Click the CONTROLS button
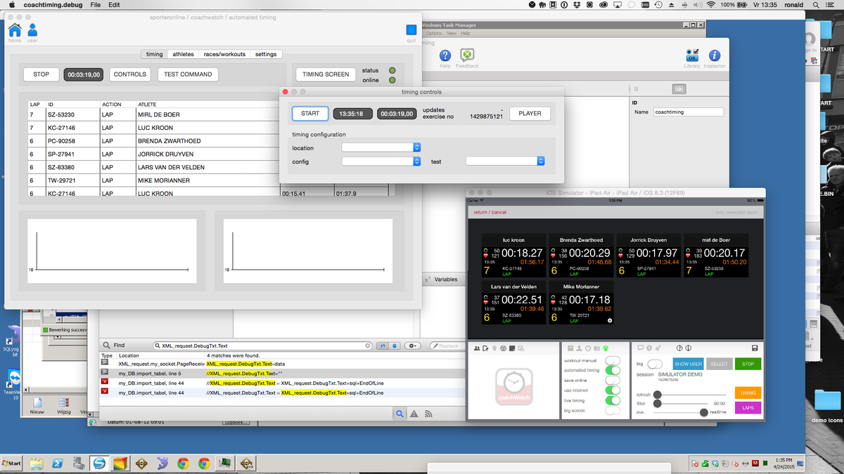 tap(130, 74)
